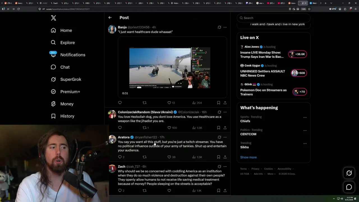359x202 pixels.
Task: Open the Privacy footer link
Action: tap(256, 169)
